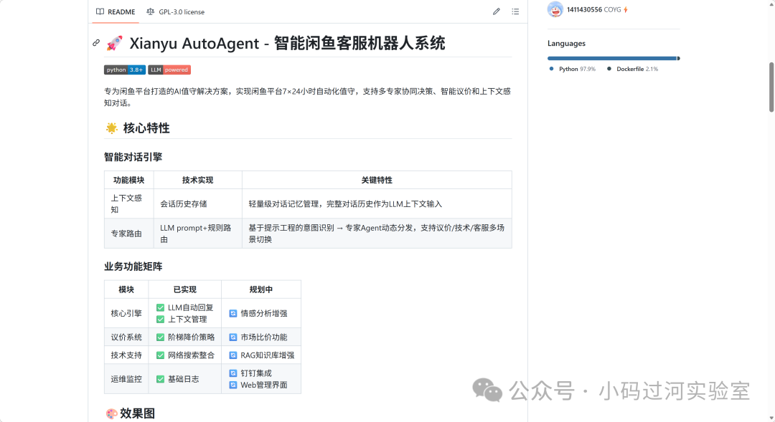The height and width of the screenshot is (422, 775).
Task: Click sync icon beside 钉钉集成
Action: click(232, 373)
